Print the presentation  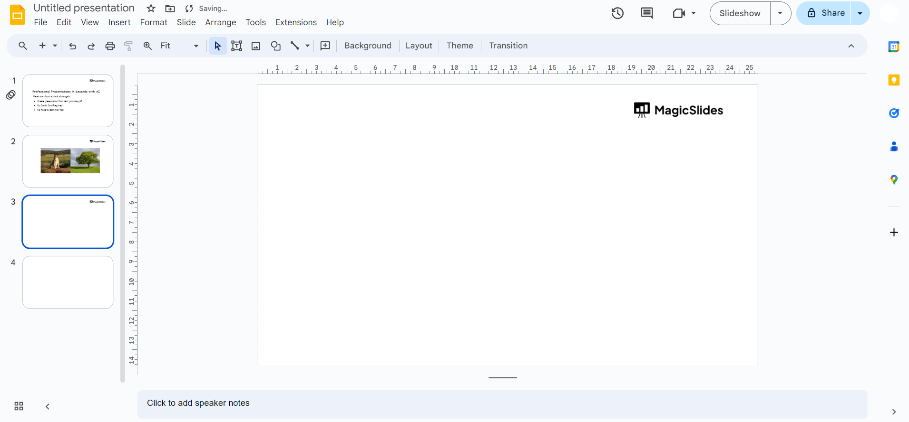point(110,46)
